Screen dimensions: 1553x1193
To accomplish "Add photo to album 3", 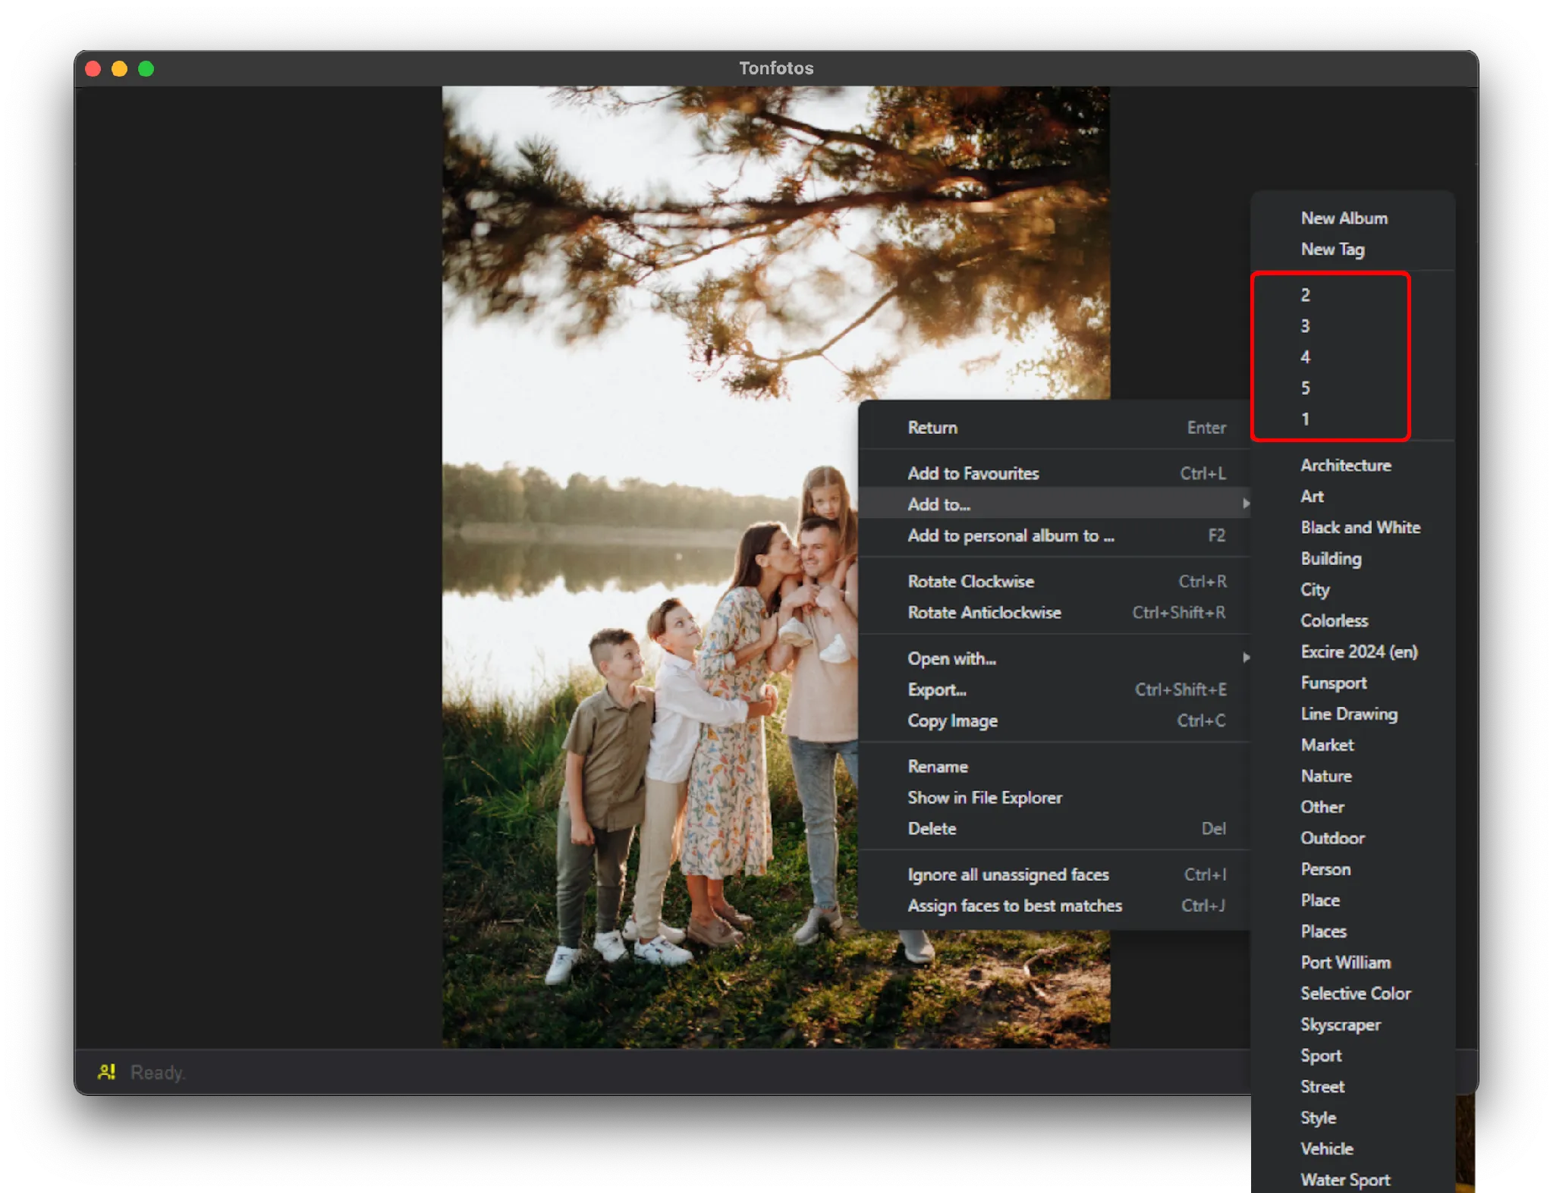I will coord(1353,325).
